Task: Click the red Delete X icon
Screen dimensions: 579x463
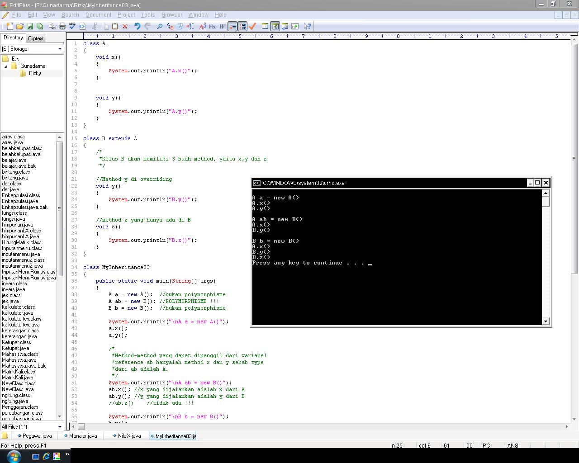Action: click(125, 26)
